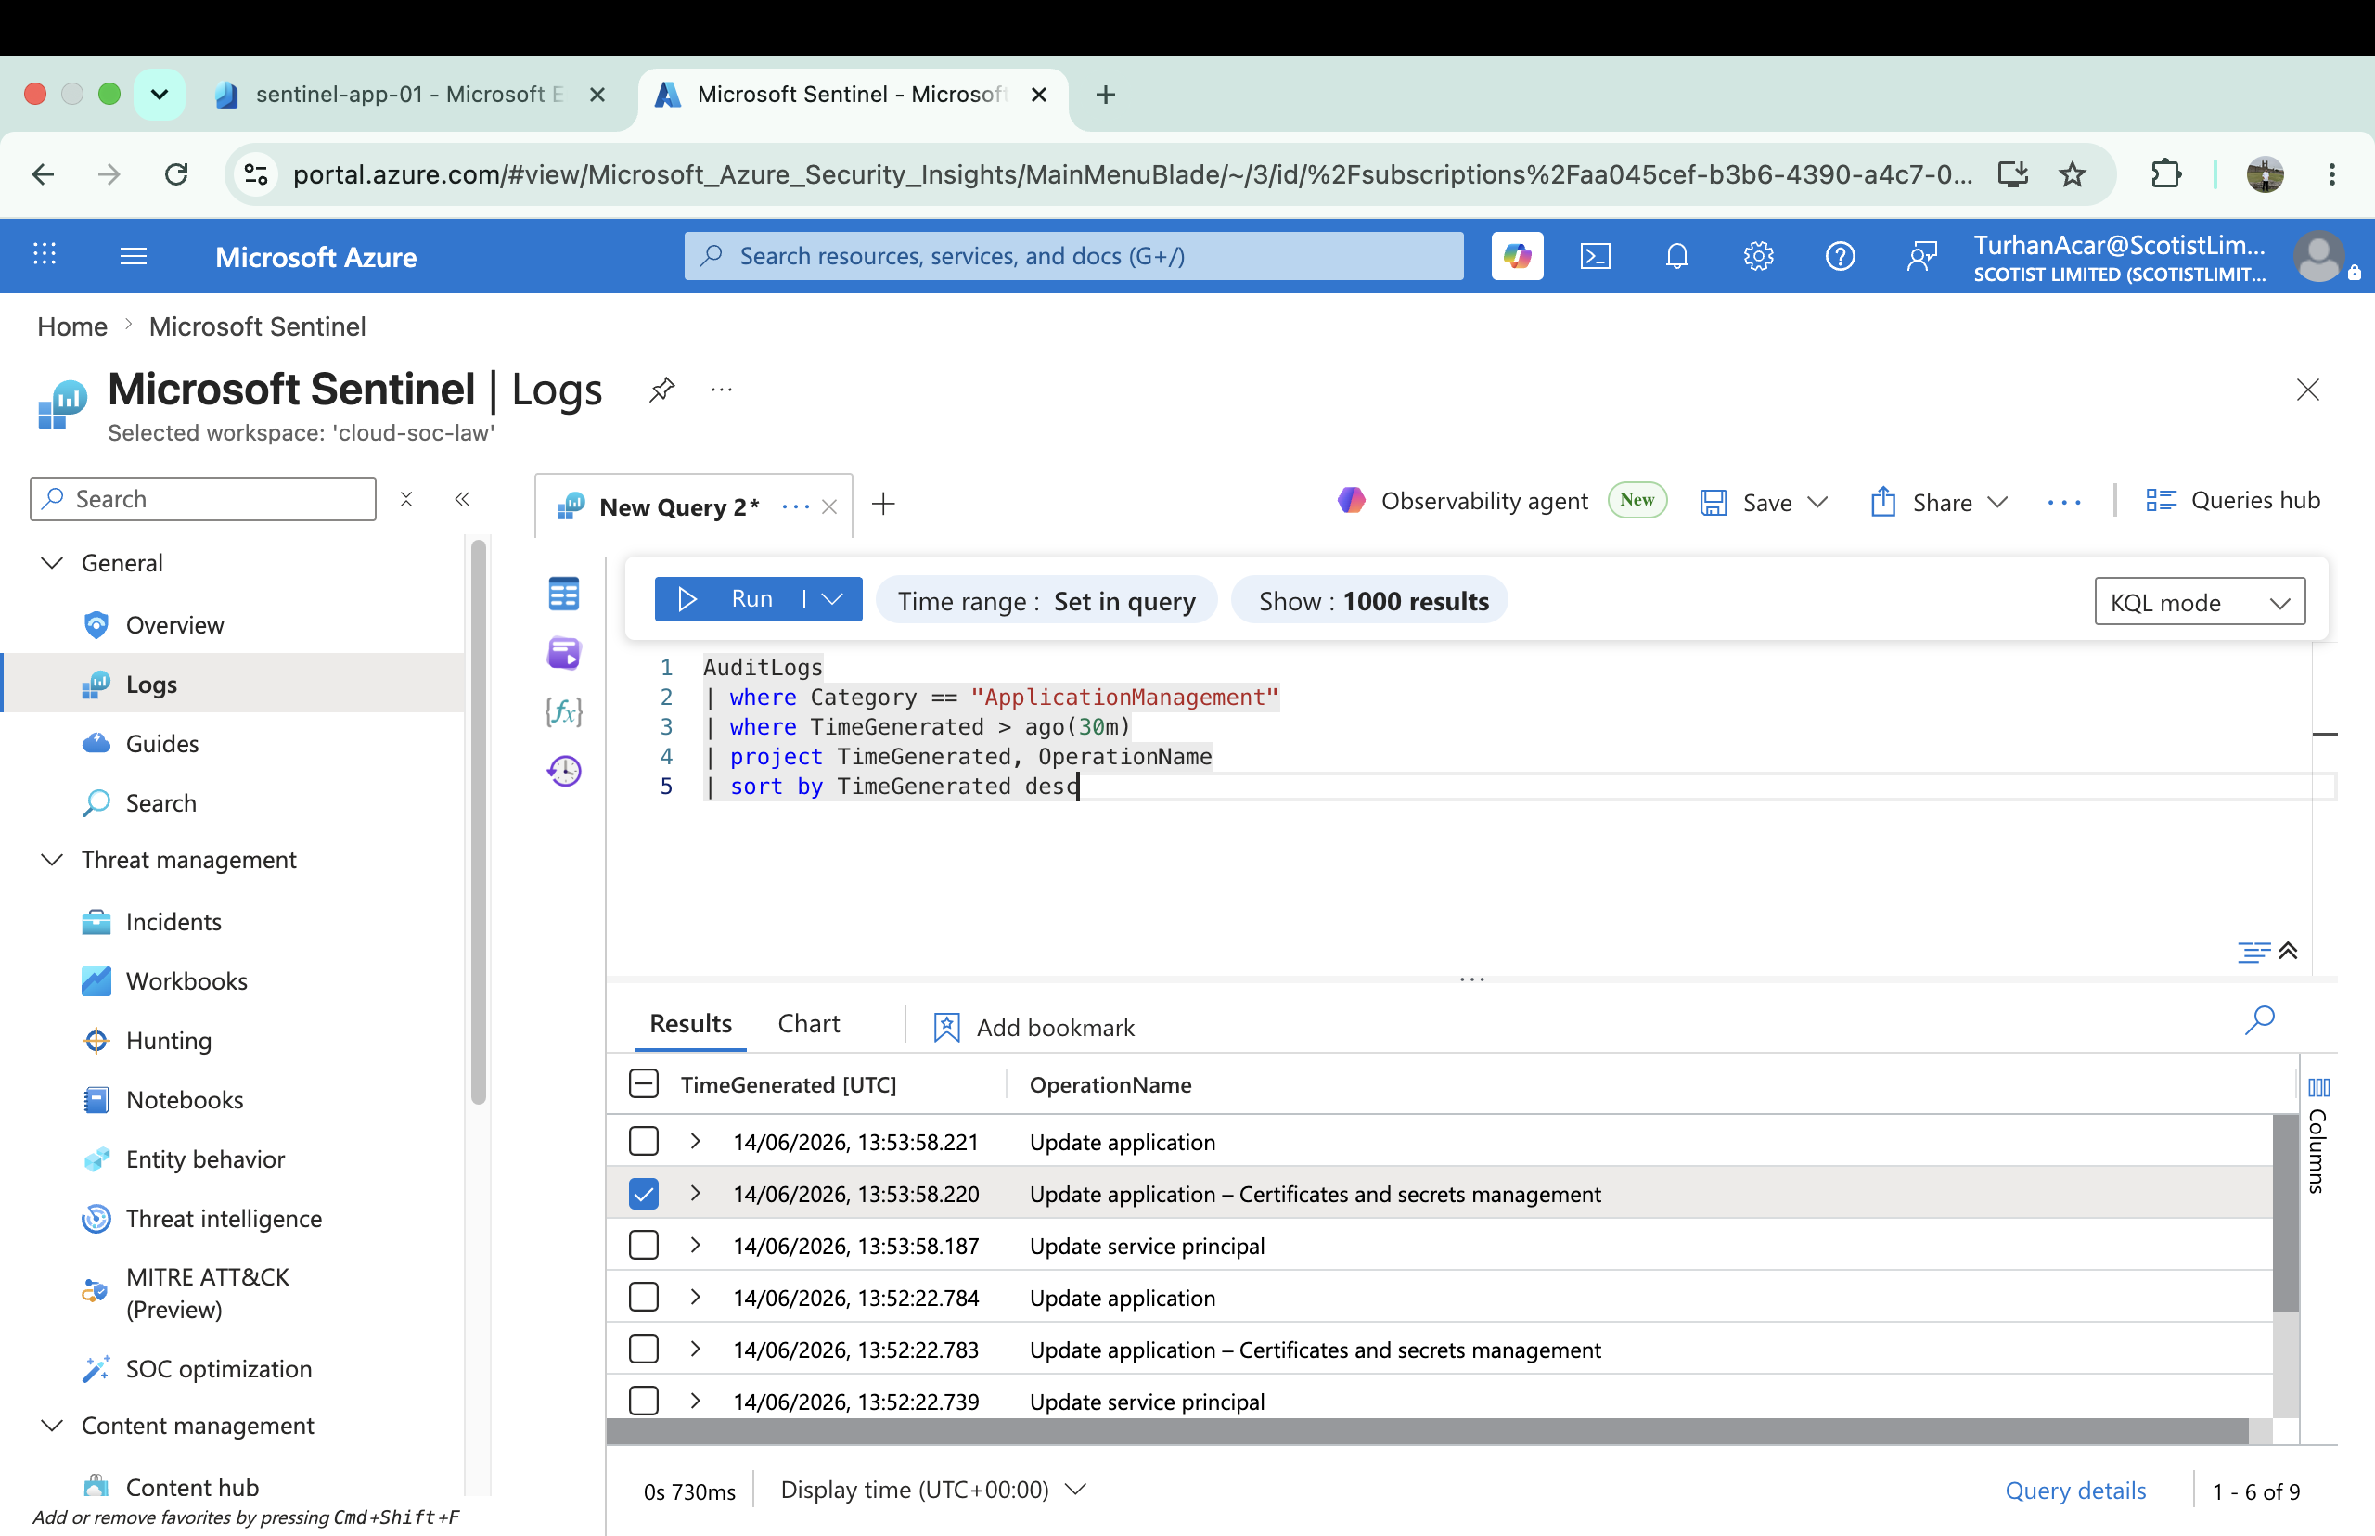Screen dimensions: 2375x1536
Task: Click the format query icon
Action: tap(2253, 952)
